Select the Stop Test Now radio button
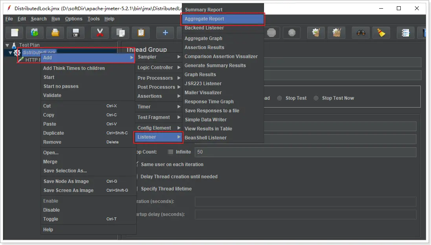 [316, 98]
